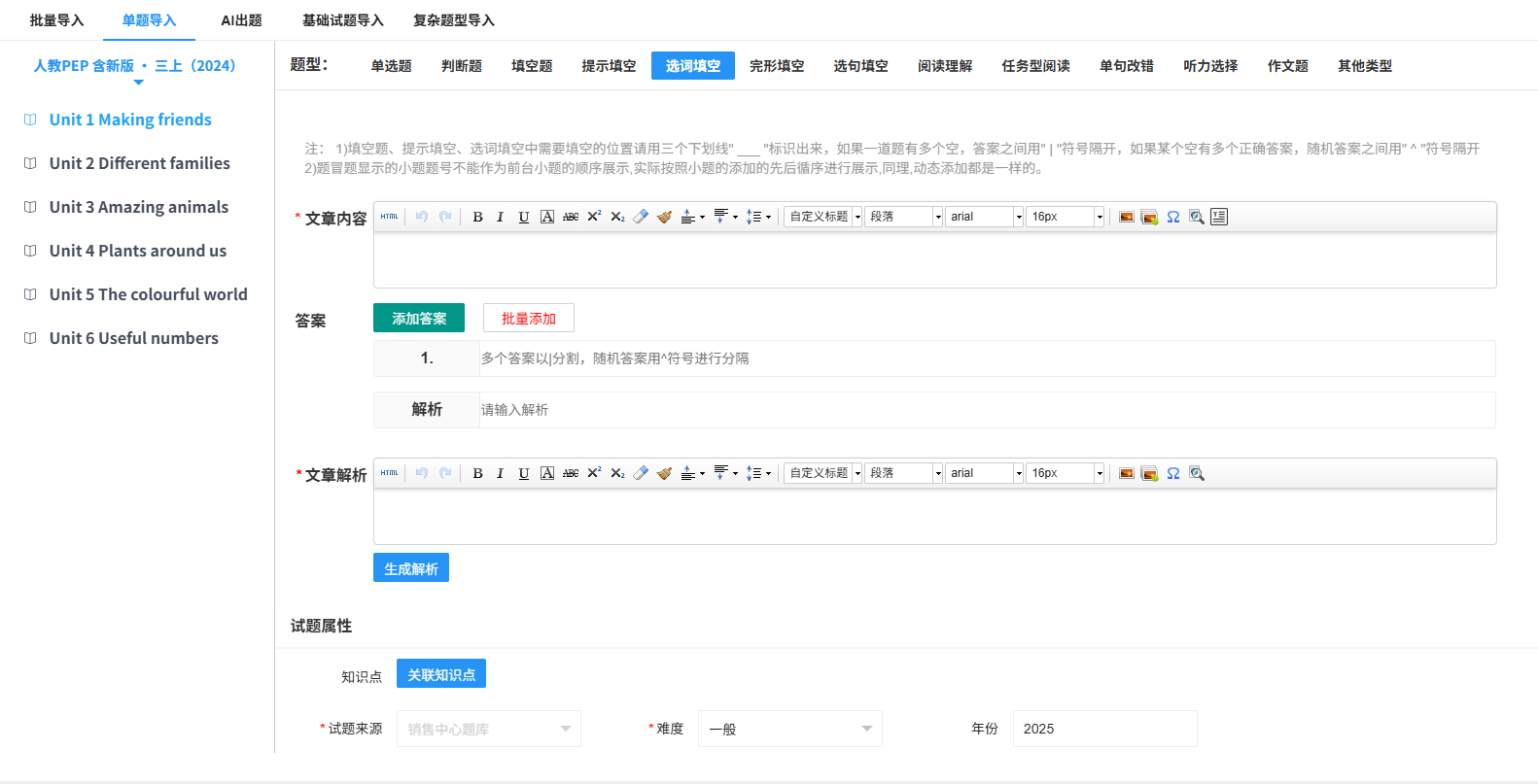Click superscript icon in 文章内容 toolbar
This screenshot has width=1538, height=784.
(594, 217)
